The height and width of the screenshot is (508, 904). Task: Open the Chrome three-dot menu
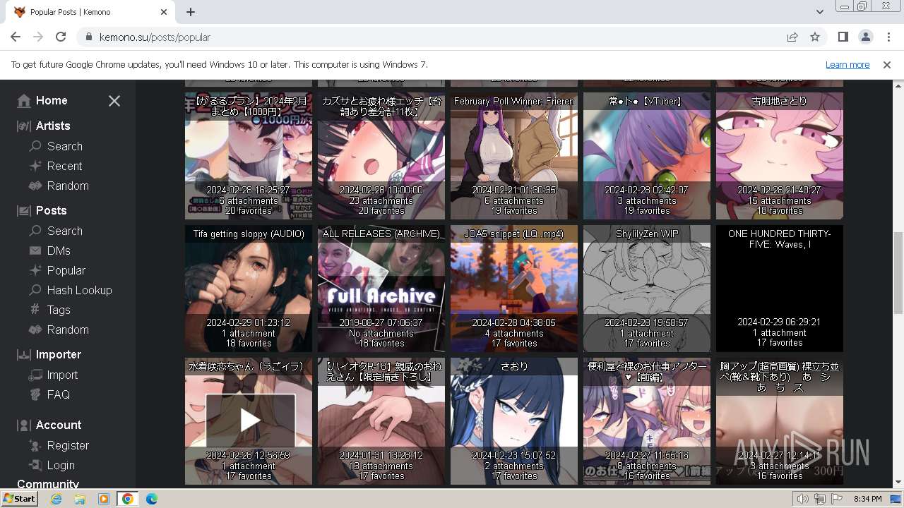pyautogui.click(x=888, y=37)
